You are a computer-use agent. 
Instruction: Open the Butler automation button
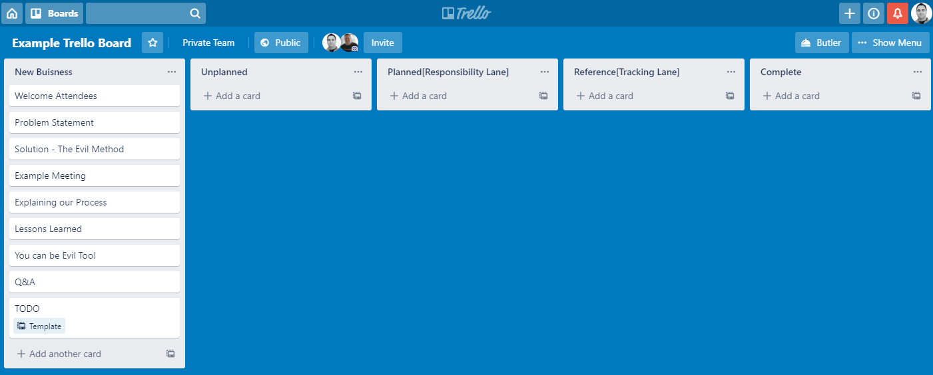(821, 43)
